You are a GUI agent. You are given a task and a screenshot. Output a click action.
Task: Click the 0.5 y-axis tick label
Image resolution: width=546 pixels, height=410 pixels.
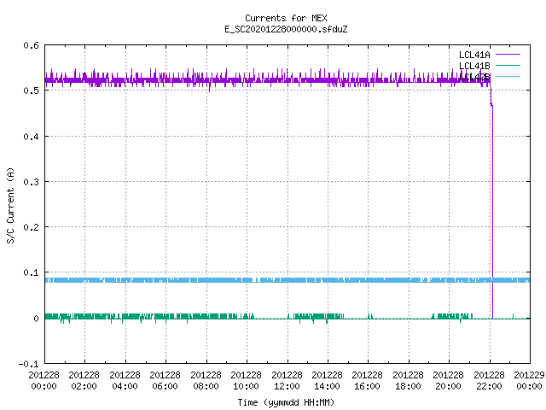point(31,91)
